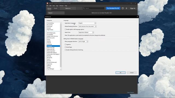Screen dimensions: 175x98
Task: Click the search magnifier icon
Action: click(84, 8)
